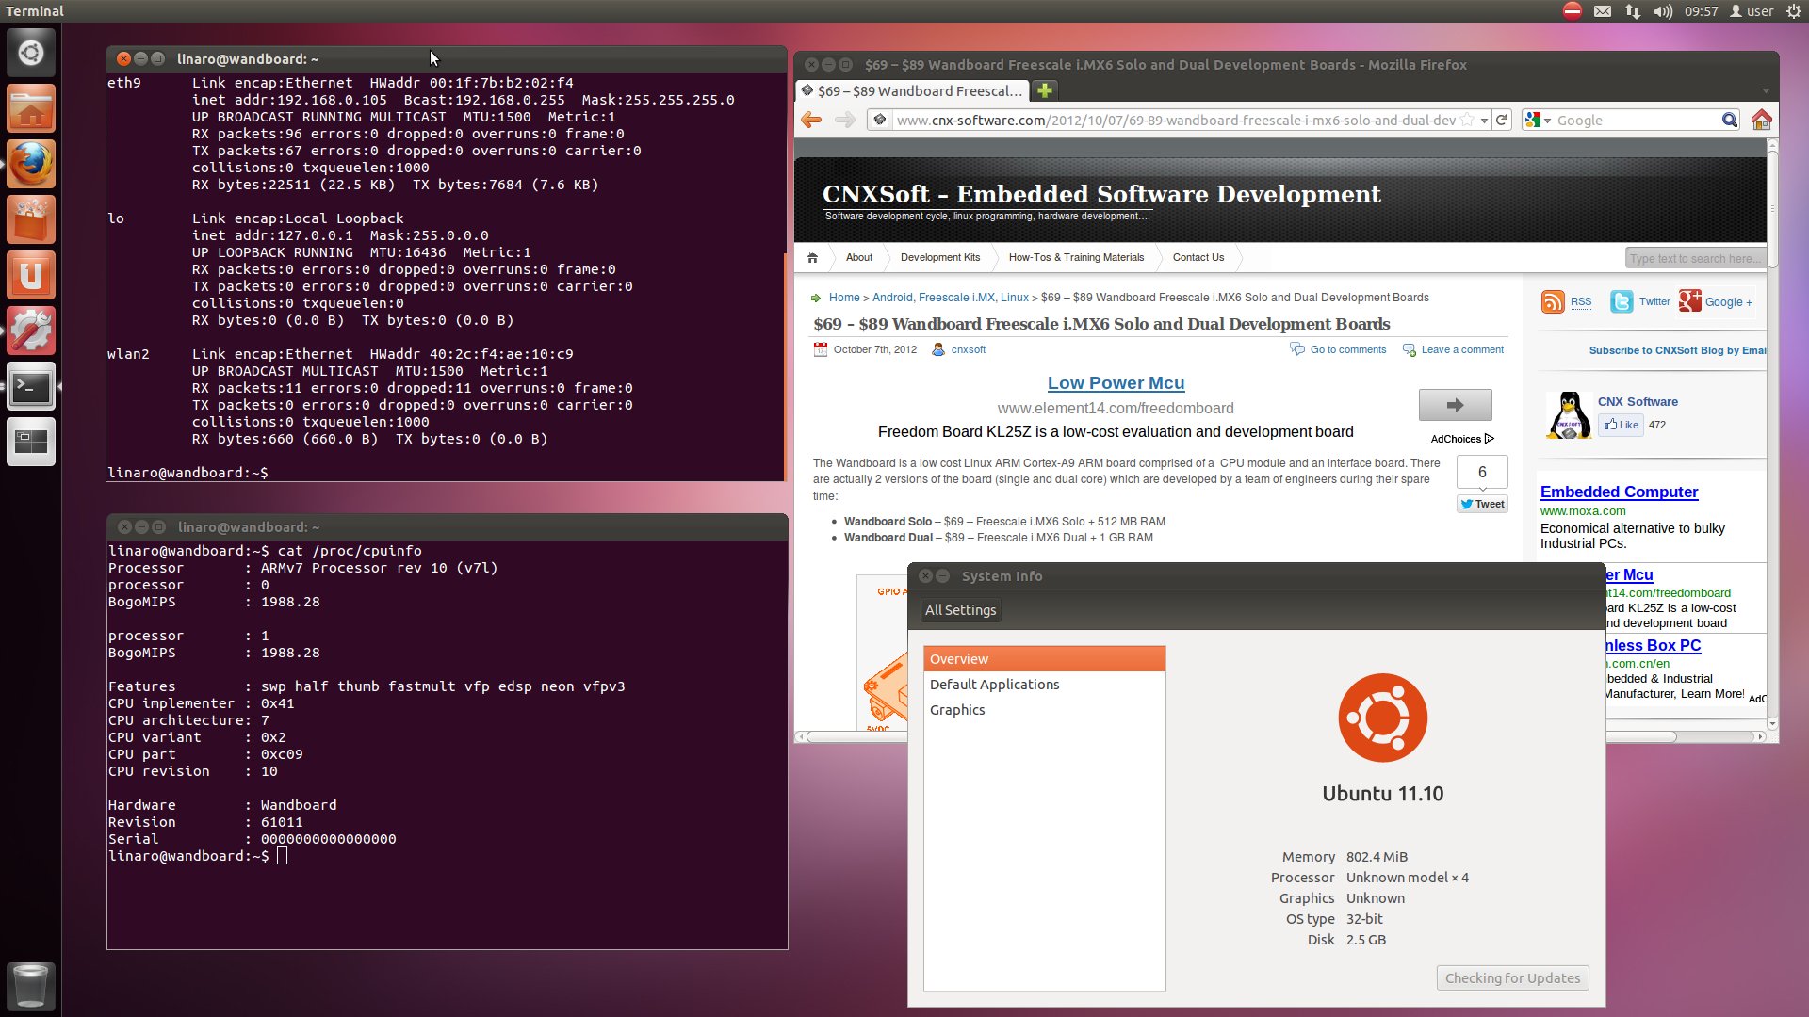The width and height of the screenshot is (1809, 1017).
Task: Bookmark page with star icon
Action: [1467, 120]
